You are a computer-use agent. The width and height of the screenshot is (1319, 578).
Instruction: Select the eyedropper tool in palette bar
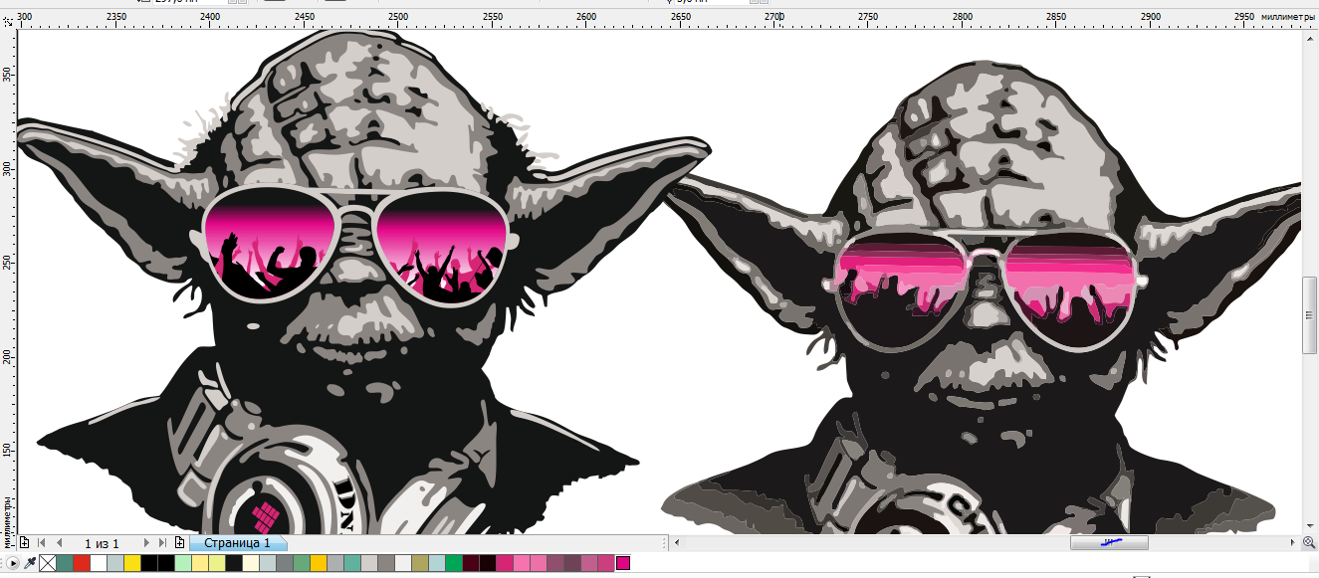(30, 563)
